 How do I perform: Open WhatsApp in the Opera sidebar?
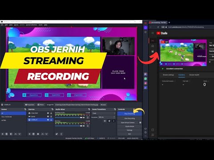146,79
